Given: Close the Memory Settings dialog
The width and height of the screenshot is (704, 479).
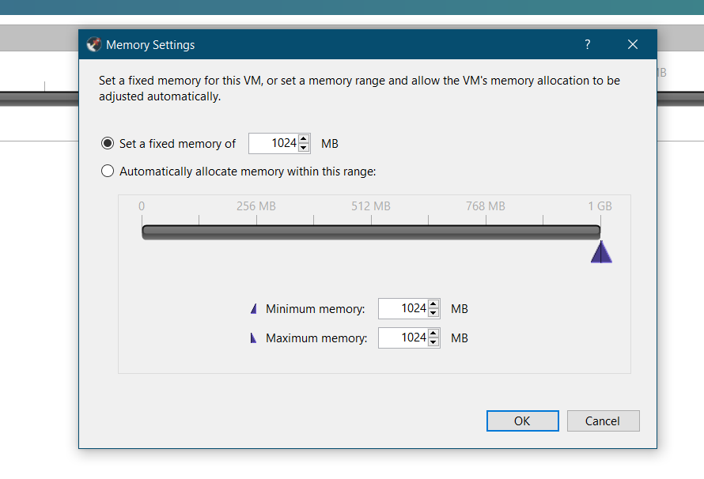Looking at the screenshot, I should pyautogui.click(x=632, y=44).
